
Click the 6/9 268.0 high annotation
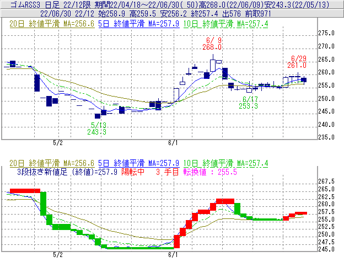[212, 44]
